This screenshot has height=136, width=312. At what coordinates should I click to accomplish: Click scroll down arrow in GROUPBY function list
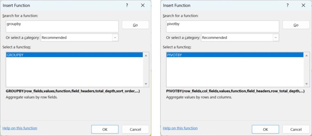146,84
